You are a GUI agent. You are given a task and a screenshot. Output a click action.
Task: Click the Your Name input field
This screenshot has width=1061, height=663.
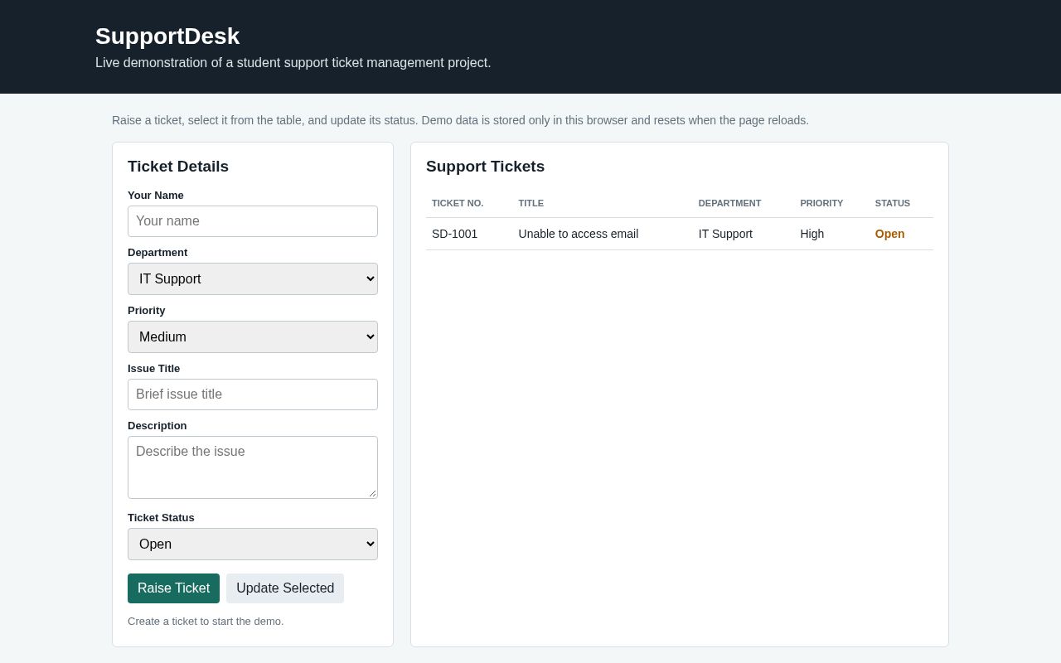tap(253, 221)
